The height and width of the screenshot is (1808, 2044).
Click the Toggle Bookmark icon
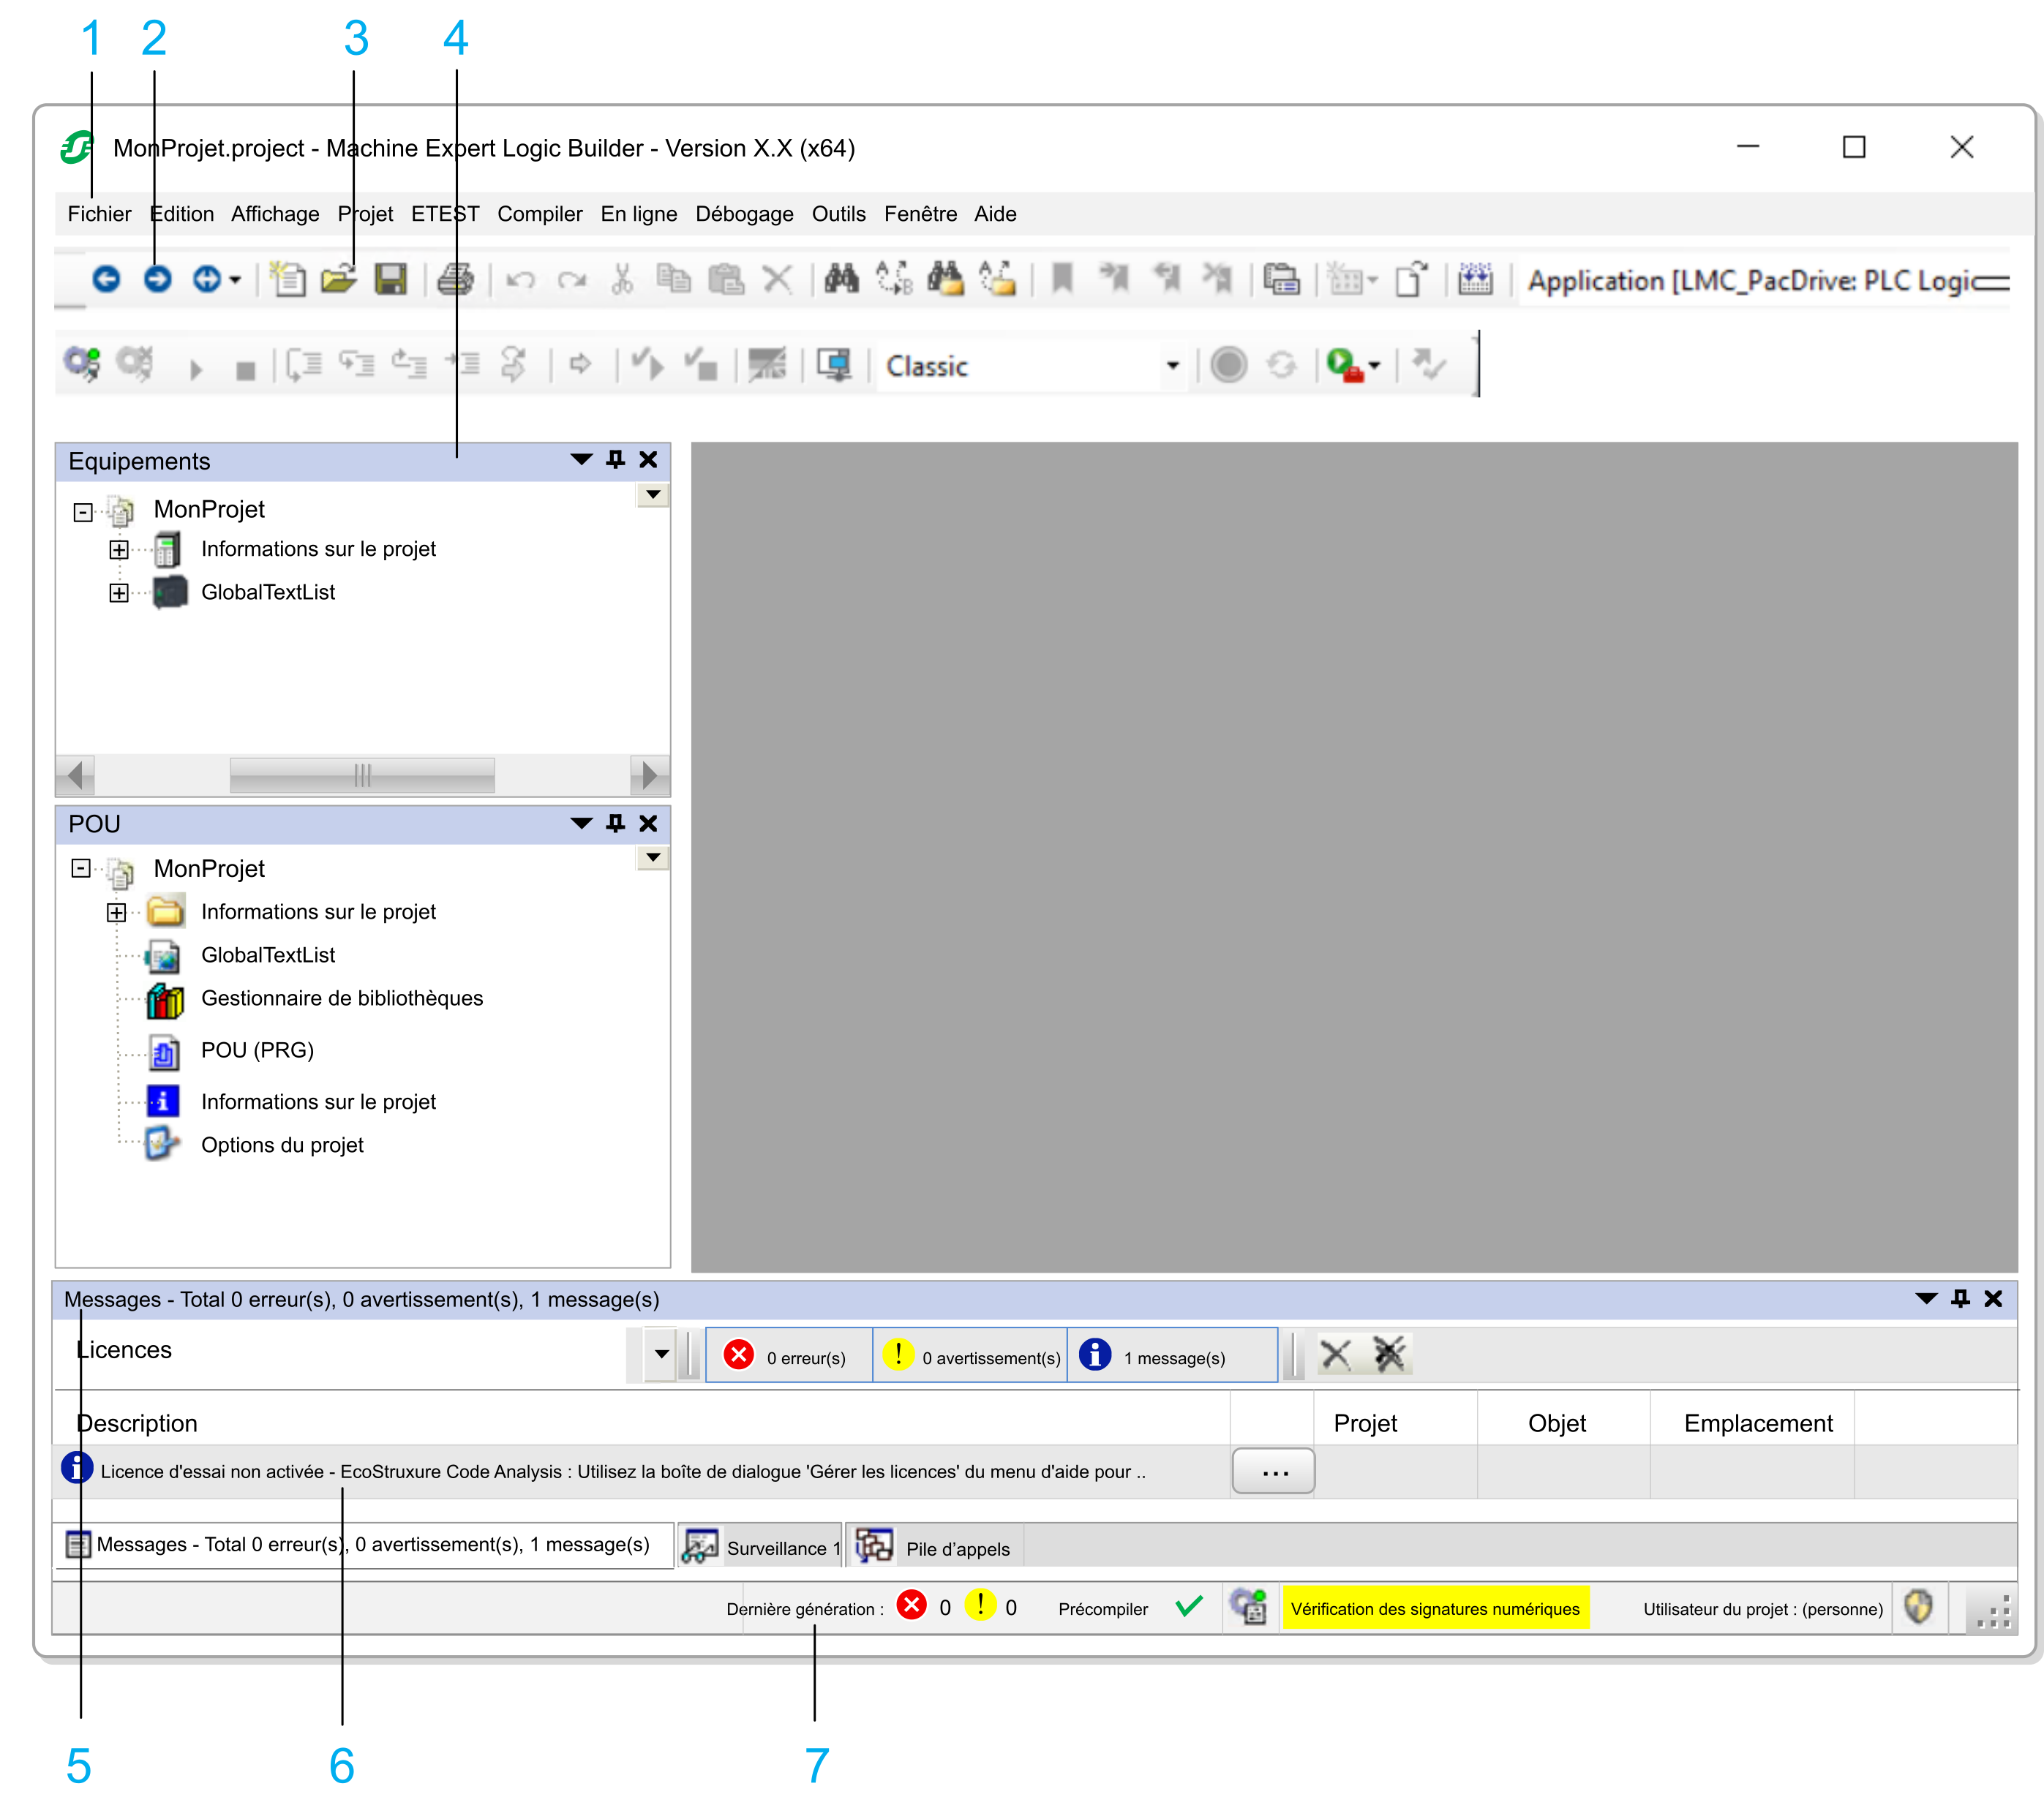point(1062,279)
